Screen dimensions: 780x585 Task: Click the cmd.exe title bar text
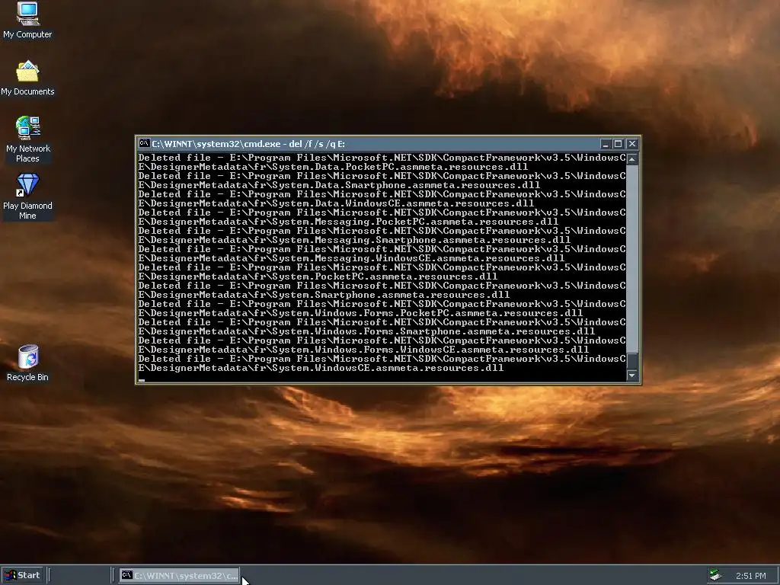click(x=248, y=144)
